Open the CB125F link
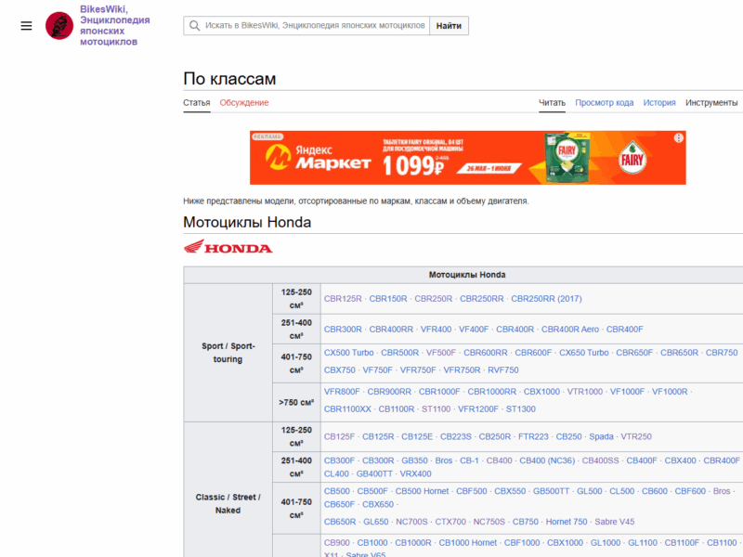 pos(339,436)
